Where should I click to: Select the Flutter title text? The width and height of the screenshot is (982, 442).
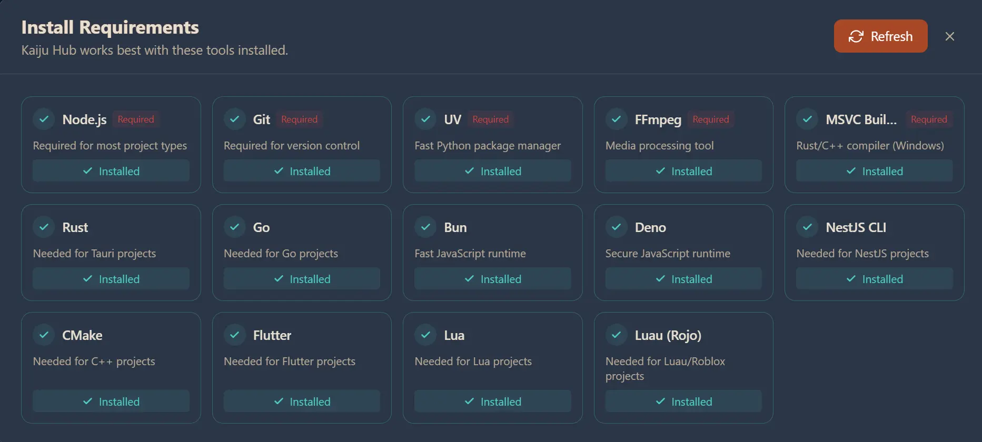coord(272,335)
